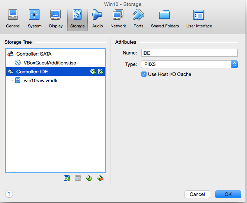This screenshot has width=247, height=203.
Task: Click the optical disc icon beside VBoxGuestAdditions.iso
Action: (x=17, y=63)
